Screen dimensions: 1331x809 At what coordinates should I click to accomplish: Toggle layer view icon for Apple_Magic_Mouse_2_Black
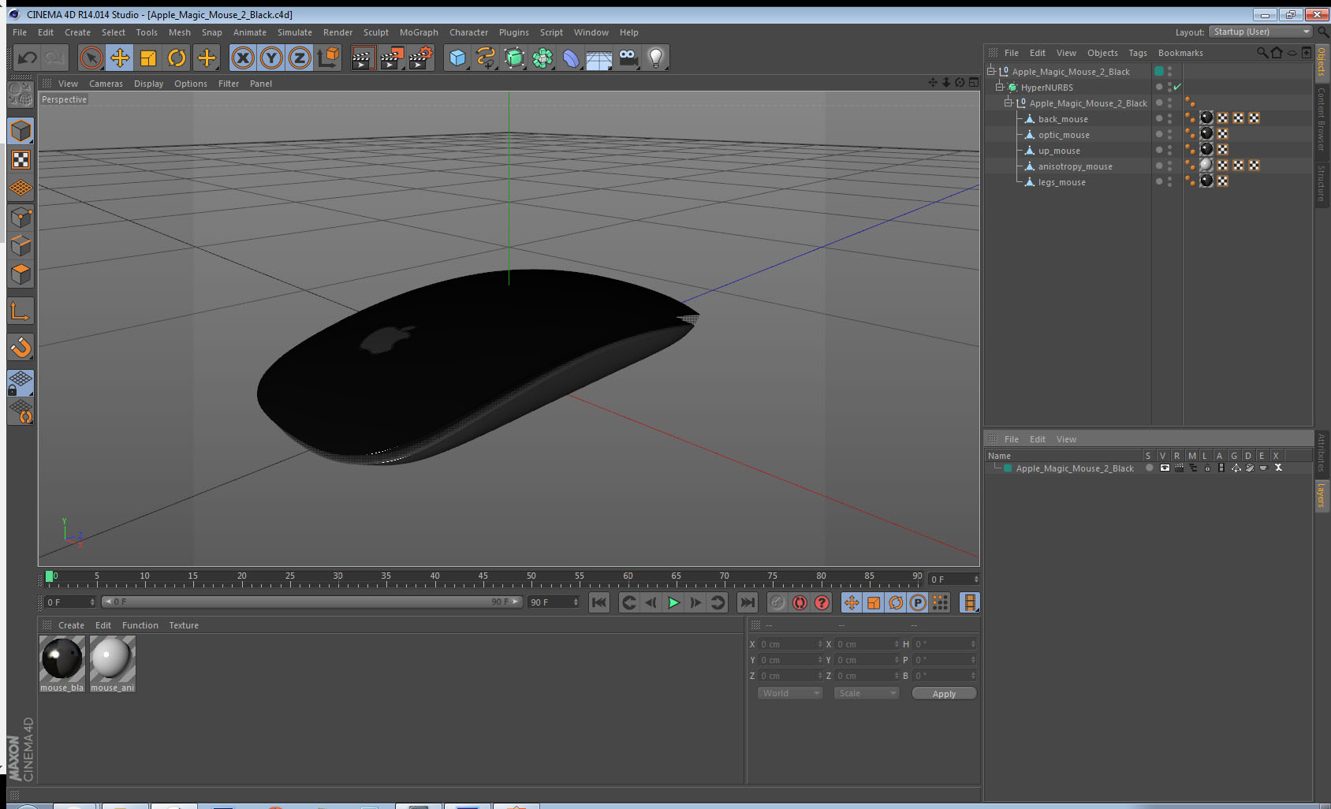pos(1165,468)
